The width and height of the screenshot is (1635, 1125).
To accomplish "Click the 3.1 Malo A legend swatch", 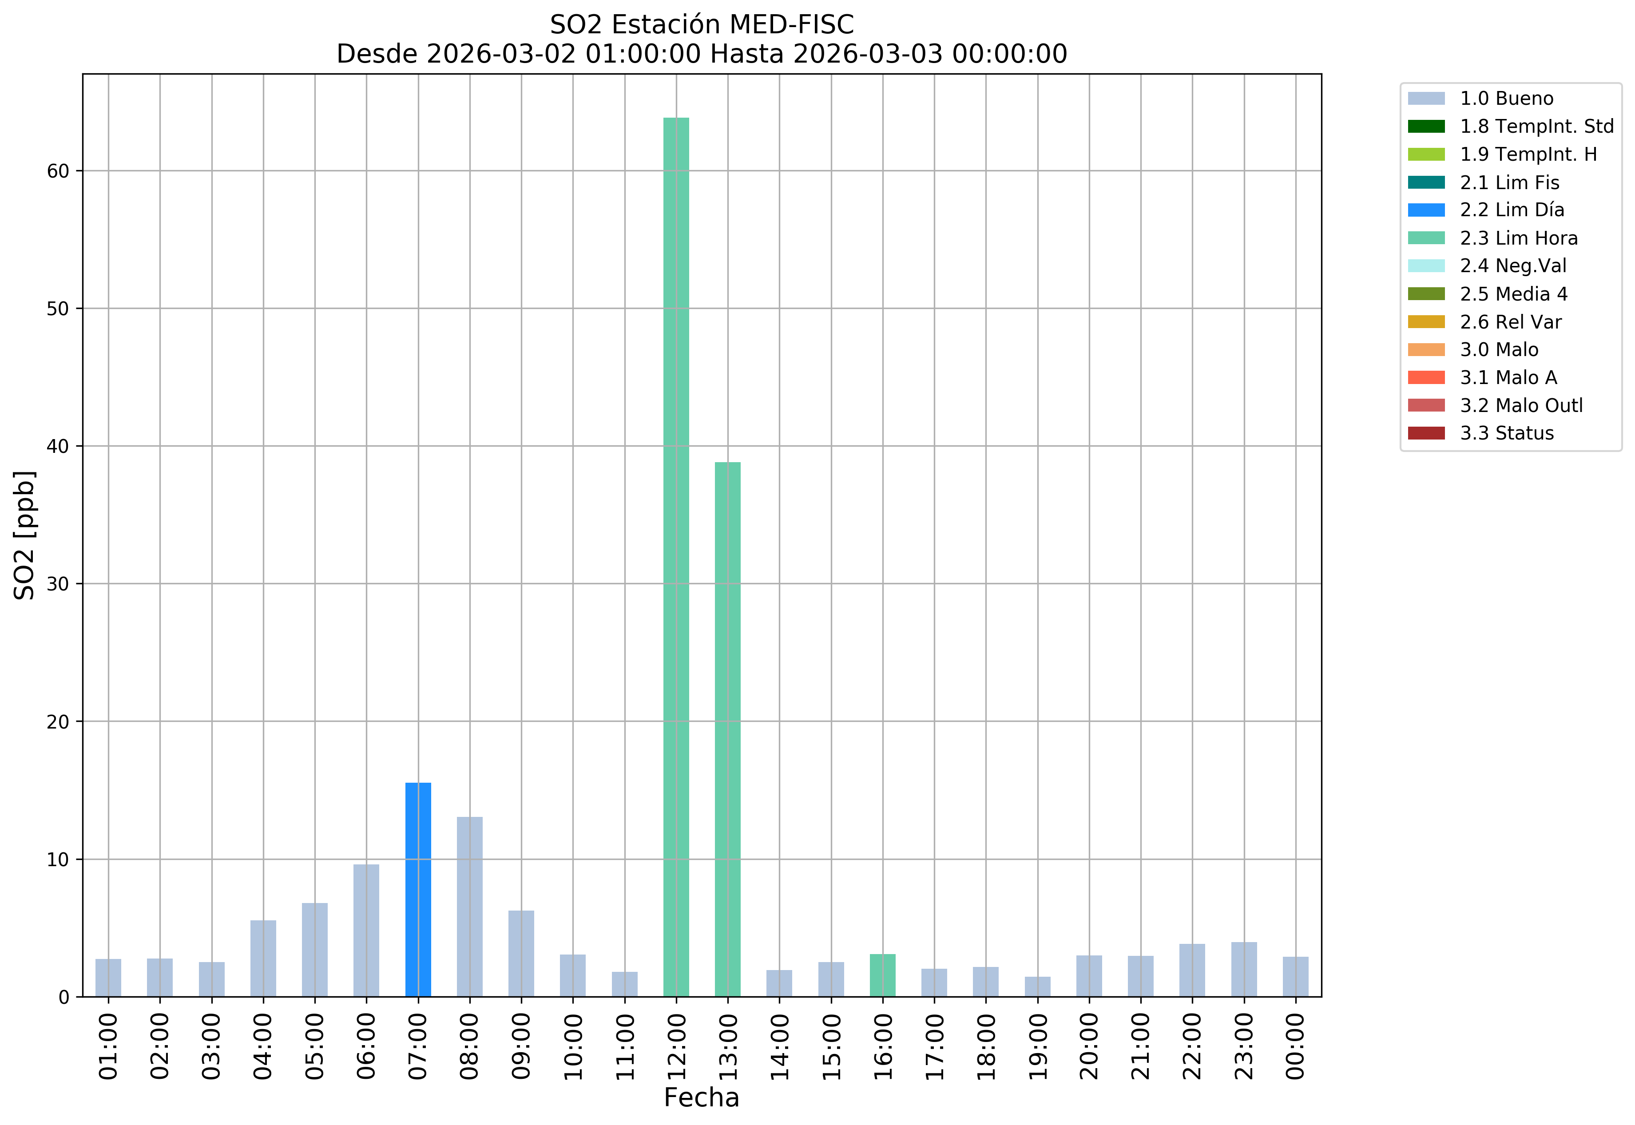I will tap(1425, 378).
